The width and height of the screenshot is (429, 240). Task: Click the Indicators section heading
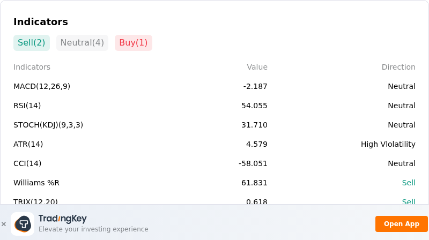point(41,22)
